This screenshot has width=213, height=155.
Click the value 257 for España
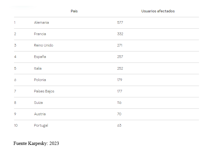pyautogui.click(x=120, y=57)
